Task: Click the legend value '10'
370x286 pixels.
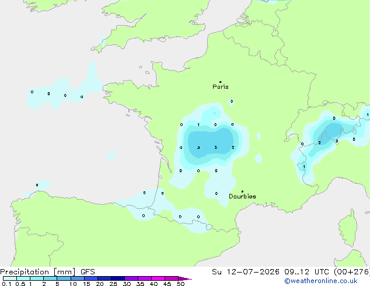Action: point(73,284)
